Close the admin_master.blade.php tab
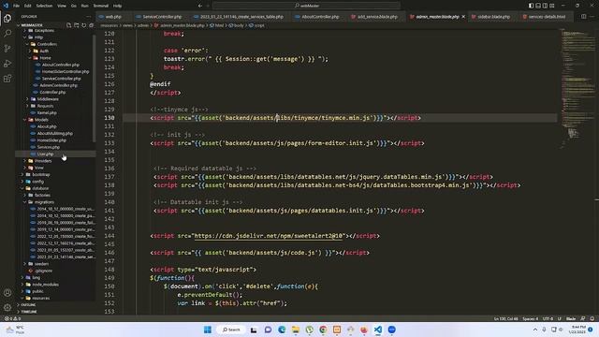The width and height of the screenshot is (599, 337). (463, 17)
